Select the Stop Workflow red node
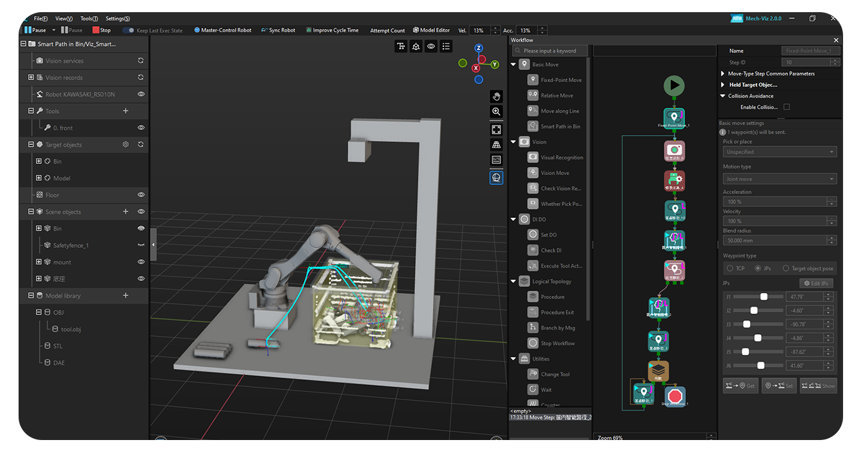 (x=674, y=395)
